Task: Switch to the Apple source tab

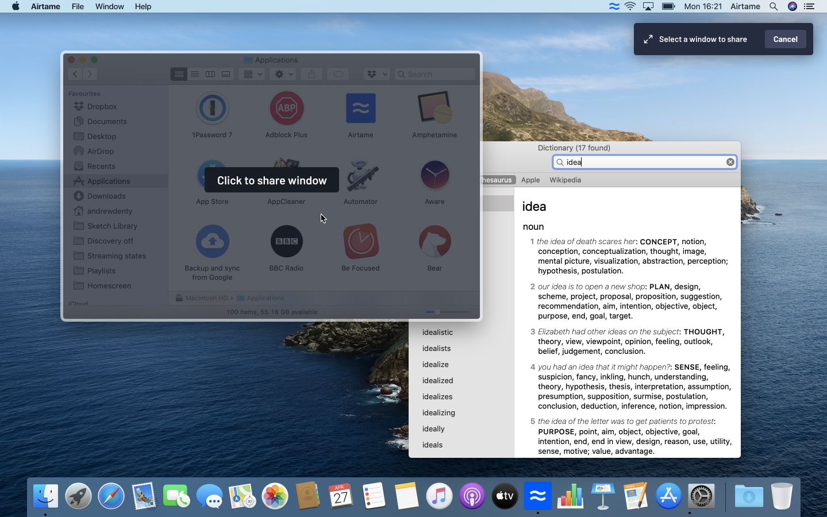Action: click(x=530, y=180)
